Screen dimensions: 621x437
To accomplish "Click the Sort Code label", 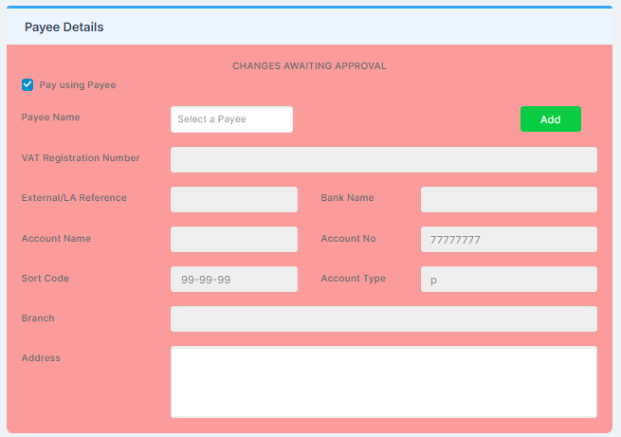I will 46,279.
